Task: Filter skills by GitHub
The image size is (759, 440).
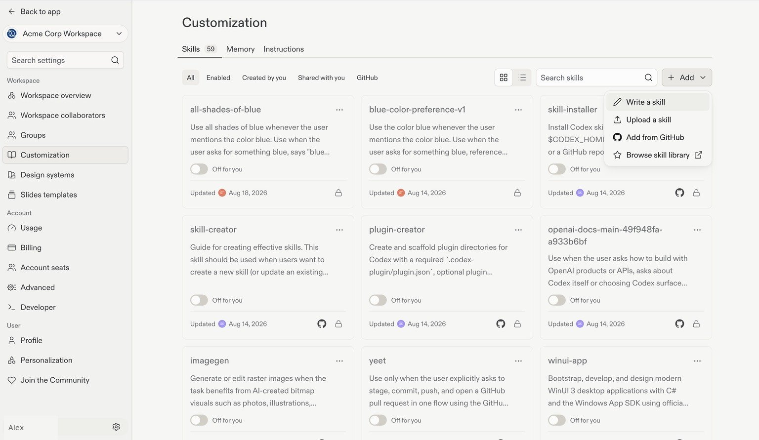Action: [x=367, y=78]
